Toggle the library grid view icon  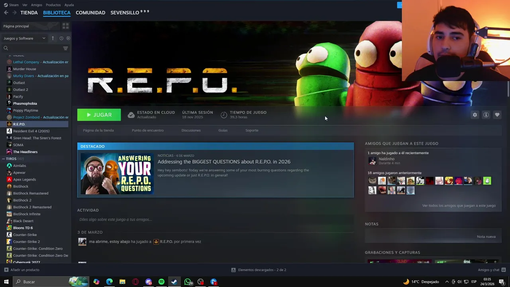coord(66,26)
